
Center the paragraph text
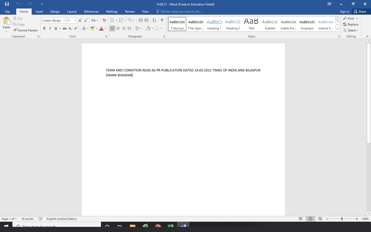[118, 28]
